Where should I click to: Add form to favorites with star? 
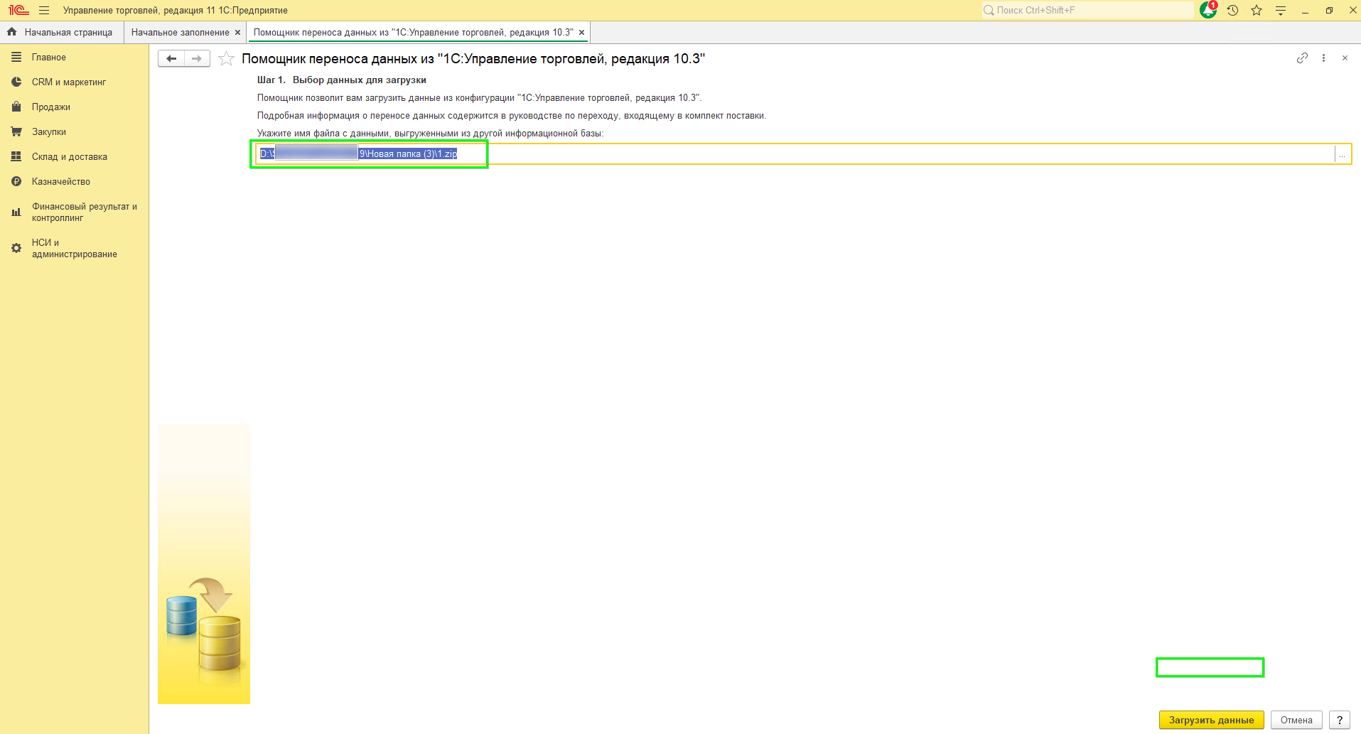226,58
